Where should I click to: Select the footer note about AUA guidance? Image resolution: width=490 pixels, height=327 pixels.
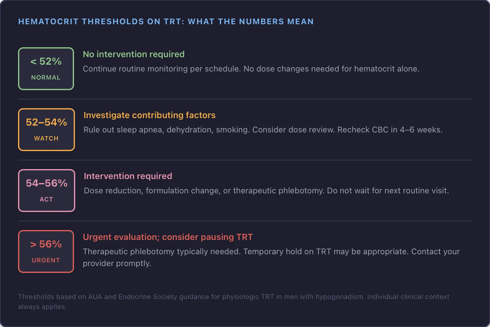[233, 297]
